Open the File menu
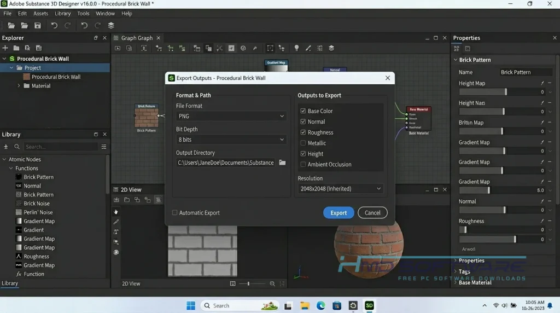 (x=8, y=14)
